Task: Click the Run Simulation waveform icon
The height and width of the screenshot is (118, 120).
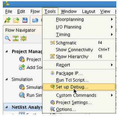Action: click(22, 95)
